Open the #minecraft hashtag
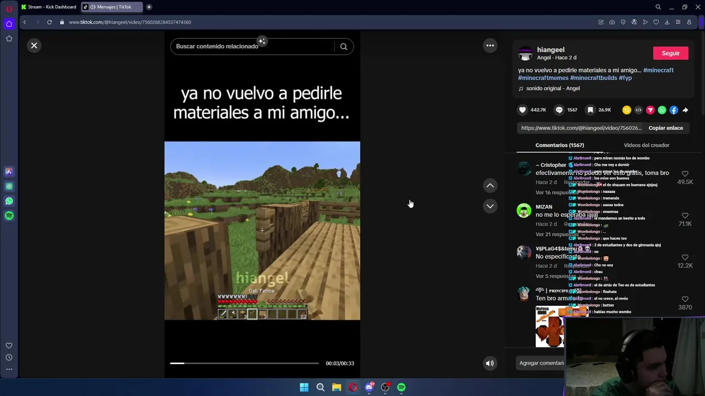 (x=658, y=70)
